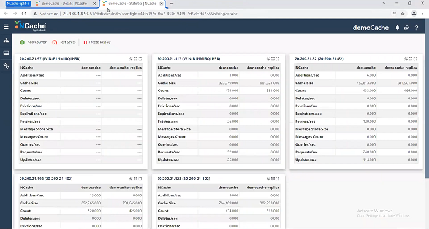The height and width of the screenshot is (229, 429).
Task: Open the tab search dropdown arrow
Action: pyautogui.click(x=384, y=3)
